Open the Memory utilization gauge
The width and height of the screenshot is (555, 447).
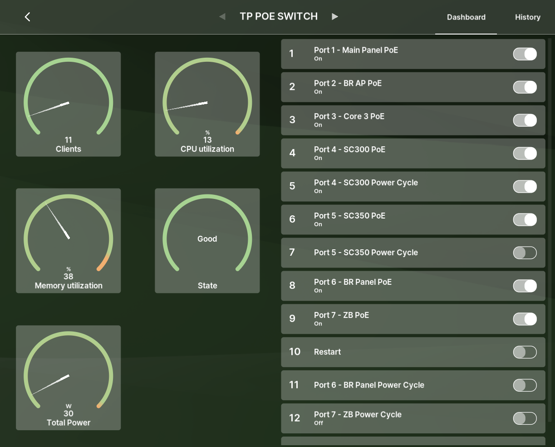click(x=69, y=241)
